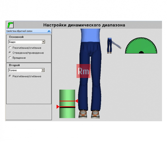Click the red Rm watermark badge
Screen dimensions: 167x142
83,71
